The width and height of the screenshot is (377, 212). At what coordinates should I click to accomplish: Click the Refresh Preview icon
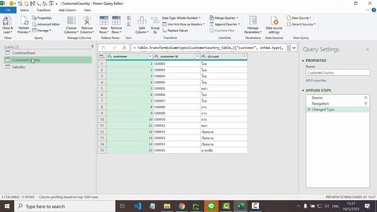point(24,21)
